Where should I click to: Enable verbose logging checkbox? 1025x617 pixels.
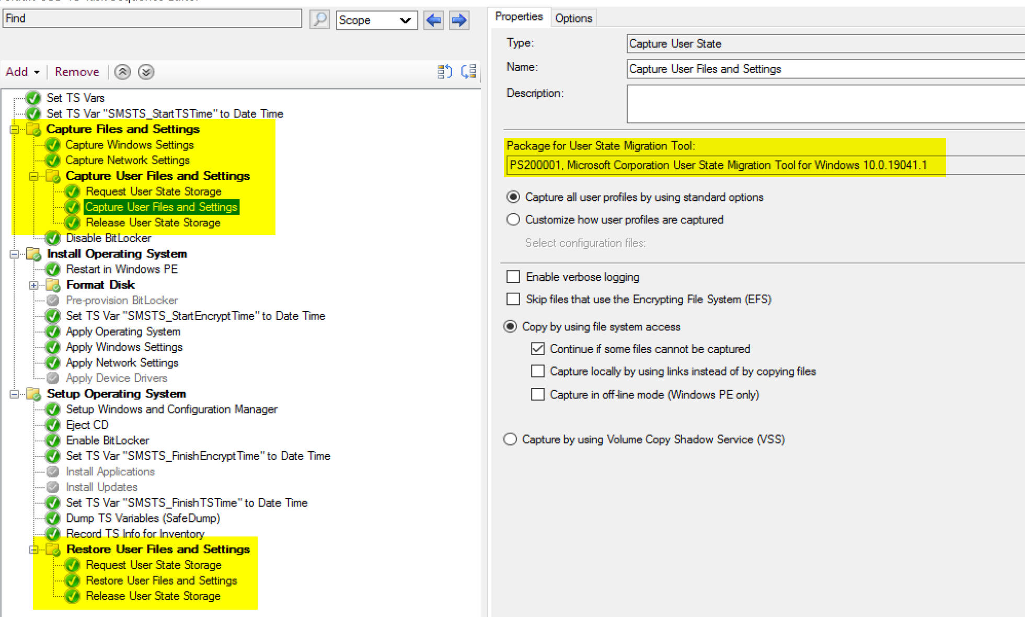click(x=513, y=277)
